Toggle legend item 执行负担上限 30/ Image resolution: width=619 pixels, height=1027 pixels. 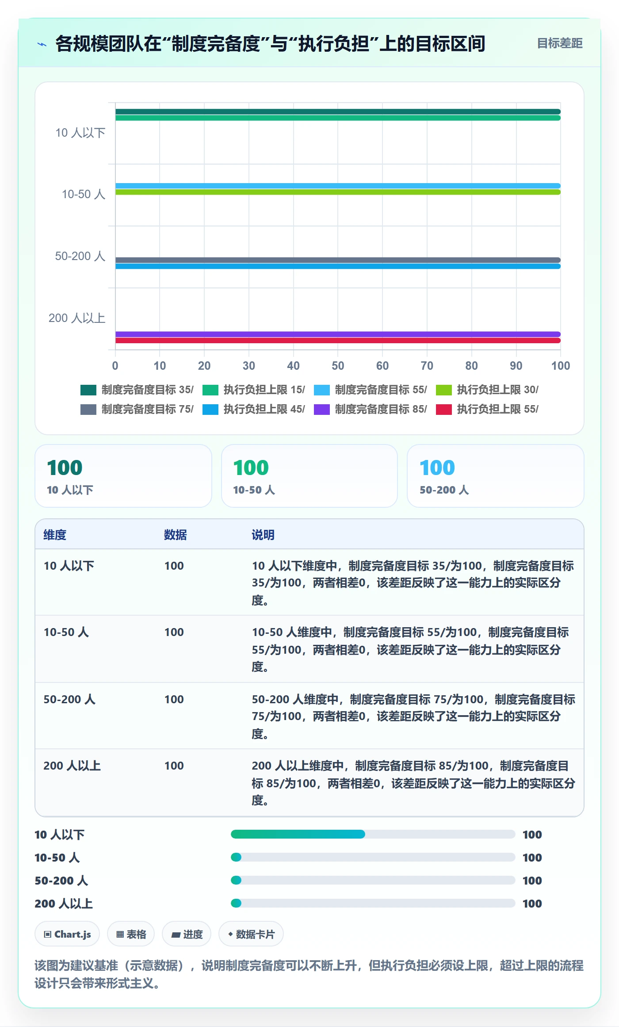(487, 390)
